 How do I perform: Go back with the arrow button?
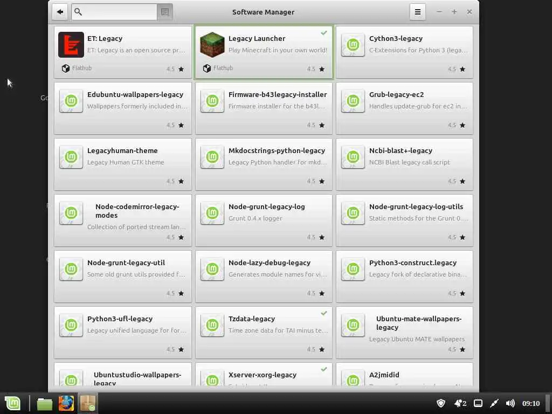[60, 12]
